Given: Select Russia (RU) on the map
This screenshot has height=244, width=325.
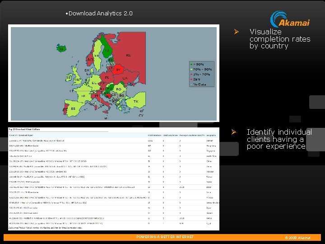Looking at the screenshot, I should point(128,56).
